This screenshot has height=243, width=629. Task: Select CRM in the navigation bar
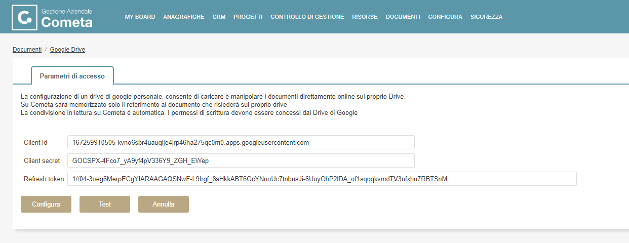coord(219,17)
